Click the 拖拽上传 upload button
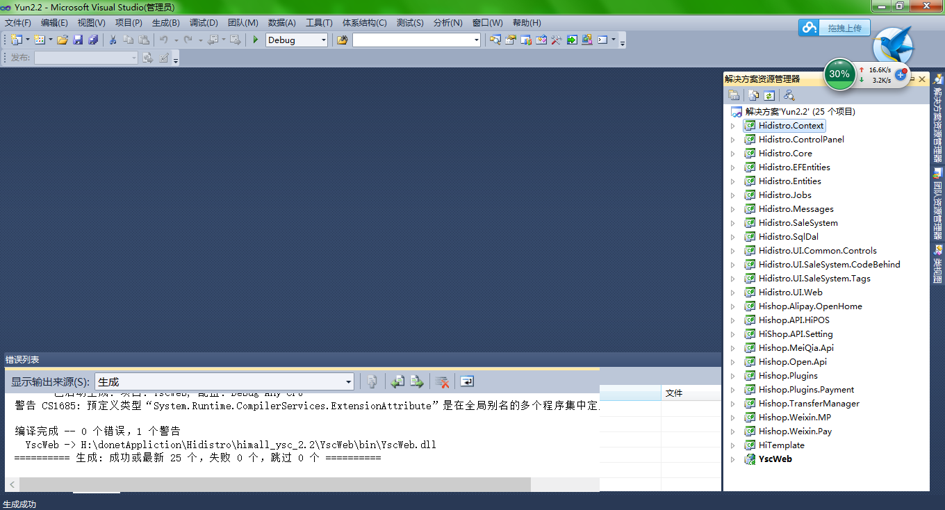945x510 pixels. pyautogui.click(x=834, y=28)
